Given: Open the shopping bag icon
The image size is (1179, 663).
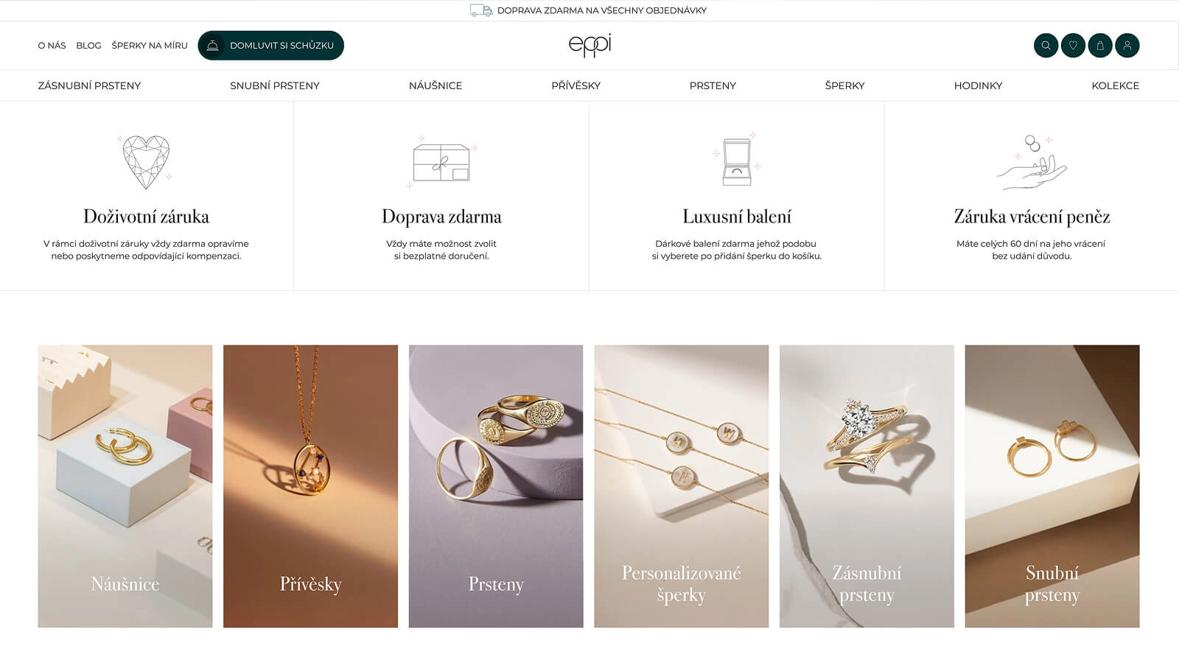Looking at the screenshot, I should click(1100, 46).
